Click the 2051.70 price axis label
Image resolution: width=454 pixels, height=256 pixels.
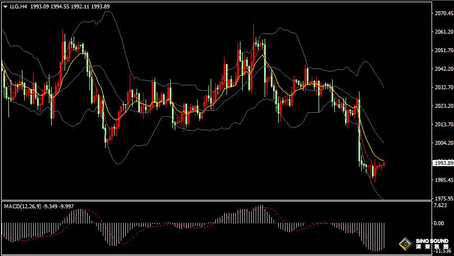(x=443, y=51)
